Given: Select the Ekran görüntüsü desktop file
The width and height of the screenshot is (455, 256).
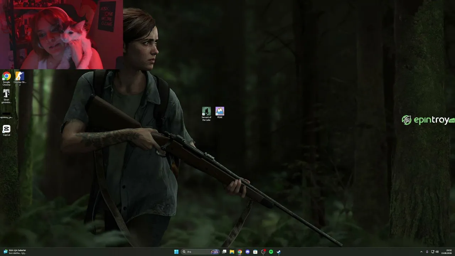Looking at the screenshot, I should click(6, 96).
